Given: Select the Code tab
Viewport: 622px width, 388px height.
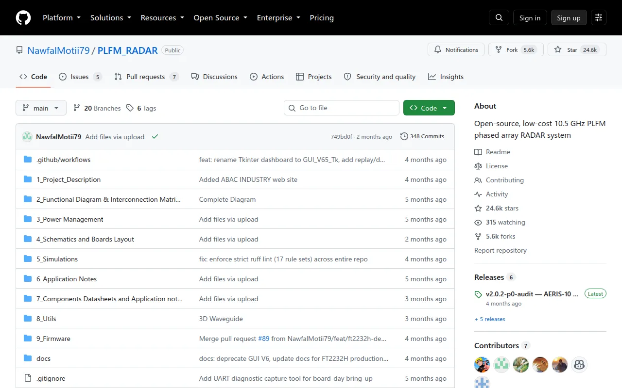Looking at the screenshot, I should click(x=33, y=77).
